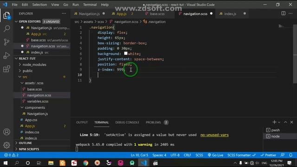Click CRLF end of line setting
The width and height of the screenshot is (297, 167).
pos(187,155)
